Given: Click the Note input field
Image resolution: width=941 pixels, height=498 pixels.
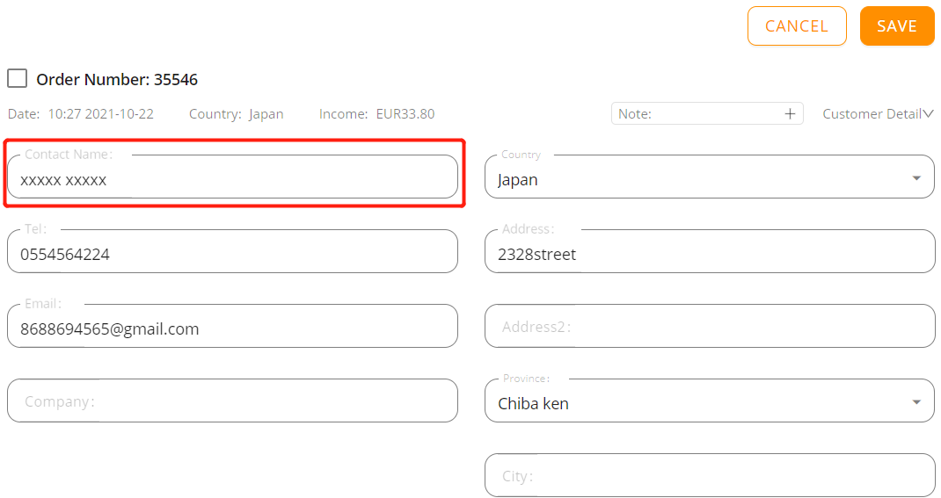Looking at the screenshot, I should pos(706,114).
